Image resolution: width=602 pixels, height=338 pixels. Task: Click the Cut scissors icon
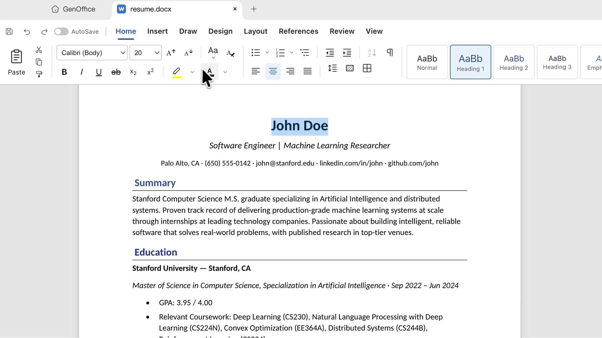click(x=39, y=50)
